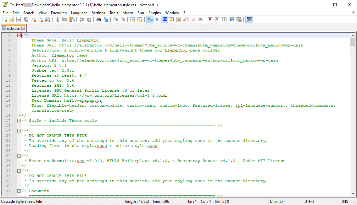Toggle synchronized vertical scrolling
This screenshot has height=205, width=357.
point(132,19)
